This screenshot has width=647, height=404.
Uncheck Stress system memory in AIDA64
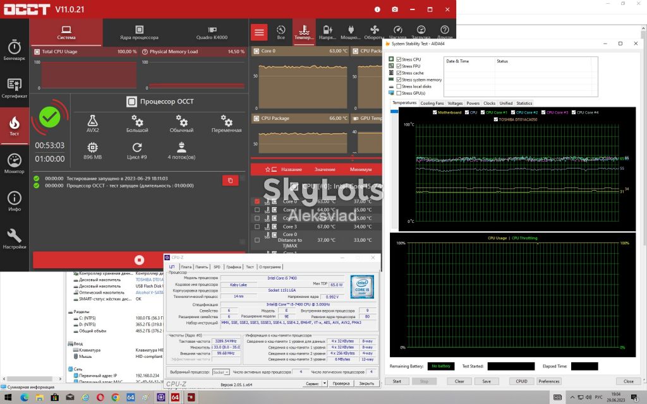point(399,80)
